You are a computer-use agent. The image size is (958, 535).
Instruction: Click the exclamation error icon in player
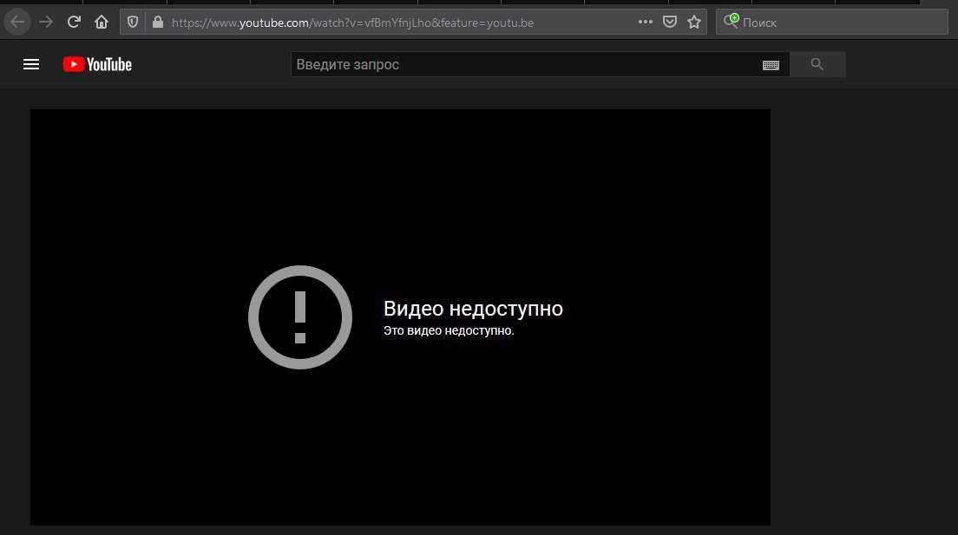click(x=300, y=317)
